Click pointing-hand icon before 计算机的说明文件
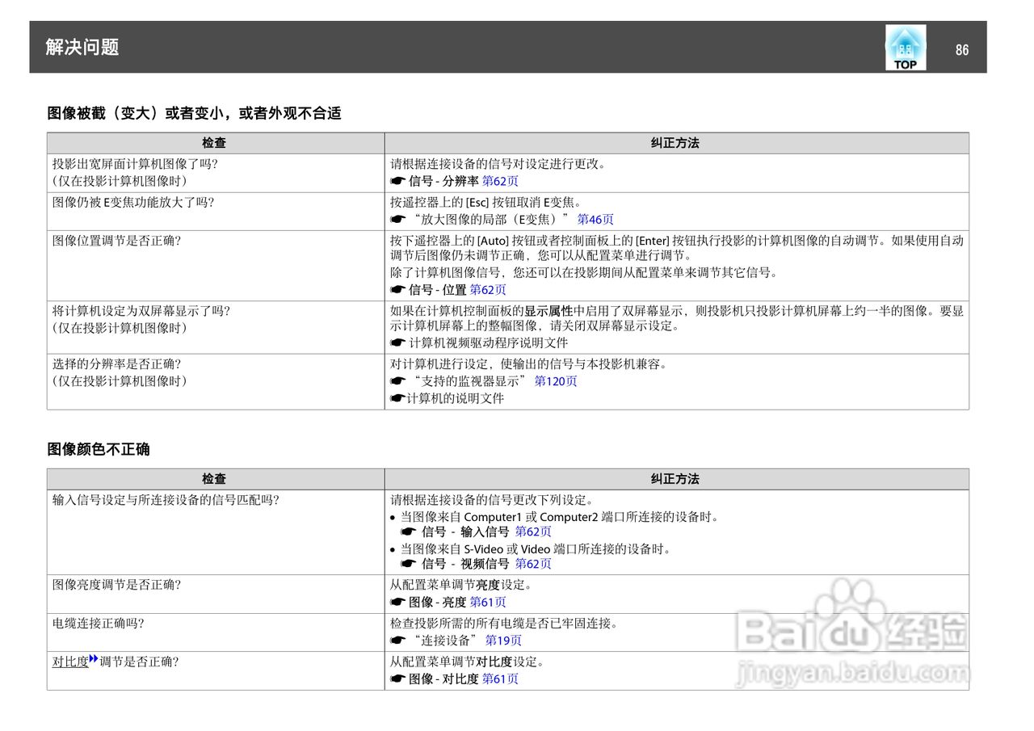This screenshot has width=1034, height=731. click(x=397, y=398)
